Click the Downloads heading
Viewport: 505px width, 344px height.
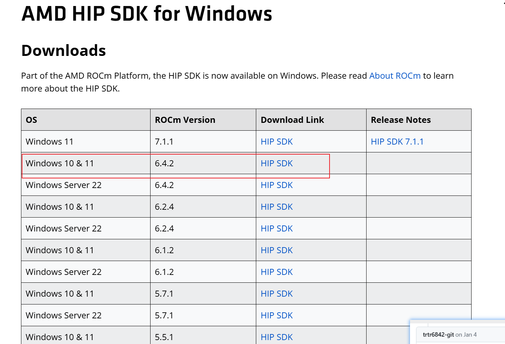pyautogui.click(x=64, y=51)
